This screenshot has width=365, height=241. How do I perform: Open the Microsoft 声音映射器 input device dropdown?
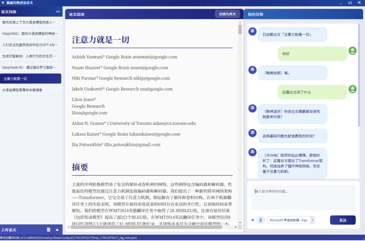tap(312, 220)
